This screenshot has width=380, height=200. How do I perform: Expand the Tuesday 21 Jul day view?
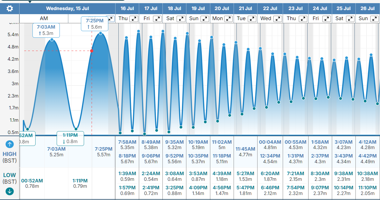252,19
